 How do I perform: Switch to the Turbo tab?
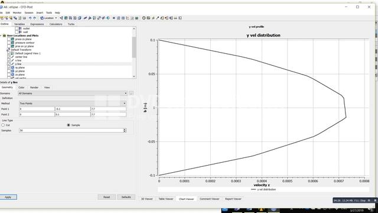click(71, 24)
